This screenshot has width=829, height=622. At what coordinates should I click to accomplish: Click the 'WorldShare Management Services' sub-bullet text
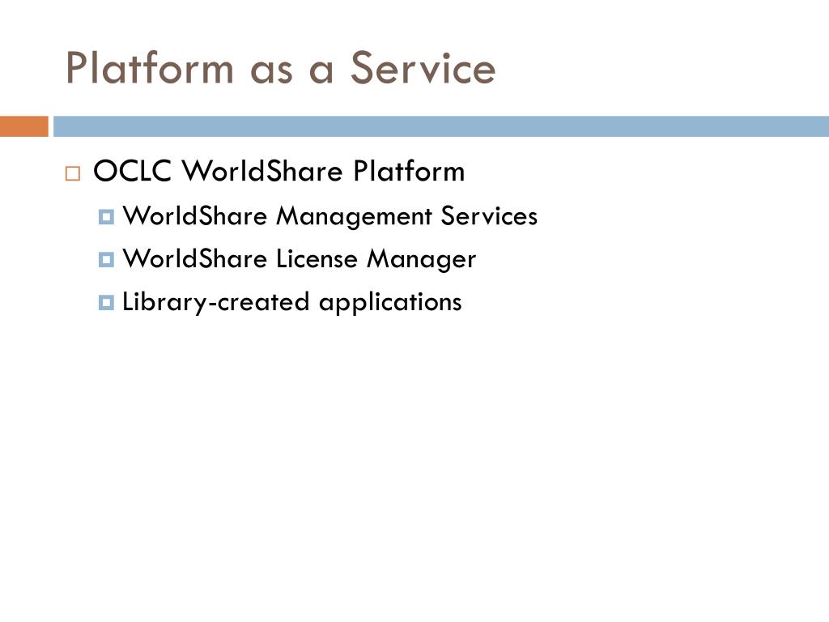330,215
